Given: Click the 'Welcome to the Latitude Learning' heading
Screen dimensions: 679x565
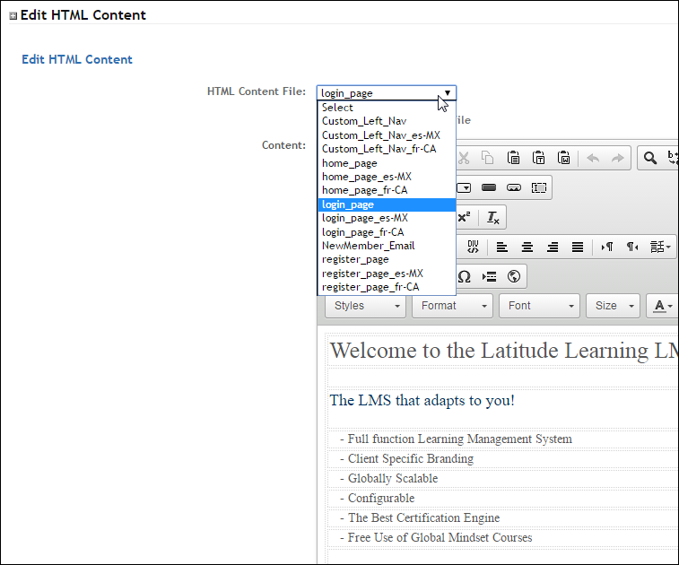Looking at the screenshot, I should 503,351.
